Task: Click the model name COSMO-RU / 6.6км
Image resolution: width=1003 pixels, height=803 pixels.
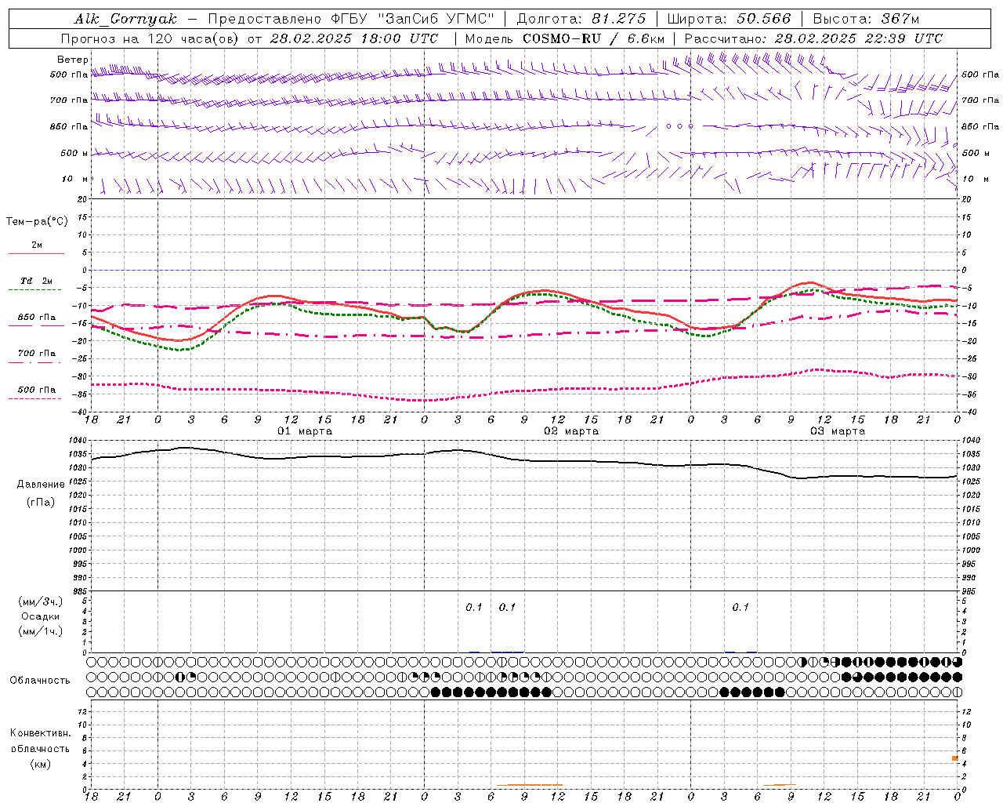Action: click(594, 38)
